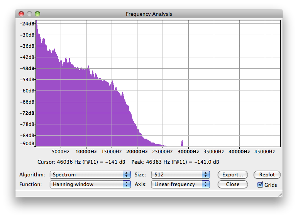Click the red close window button
298x218 pixels.
[21, 14]
